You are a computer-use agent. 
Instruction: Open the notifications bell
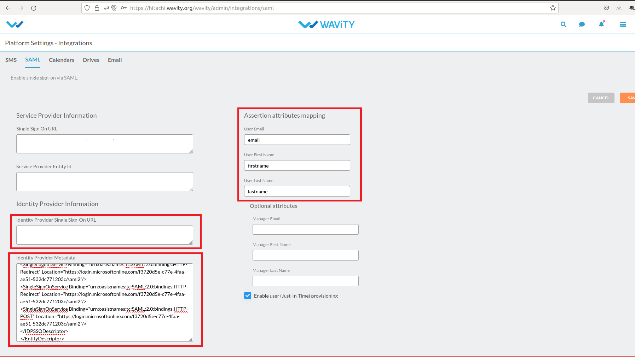(x=601, y=24)
